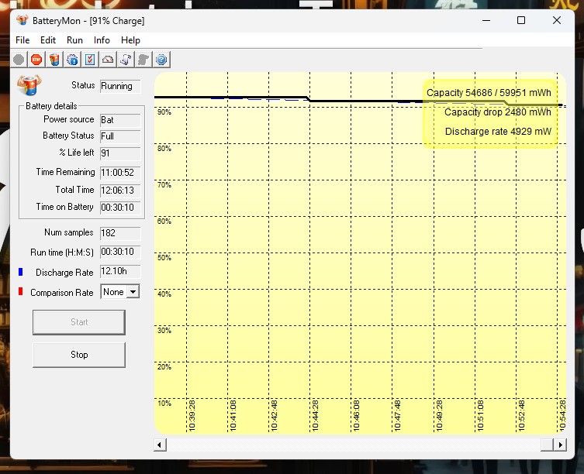Click the 10:51:08 time label on graph
The height and width of the screenshot is (474, 584).
[x=480, y=416]
